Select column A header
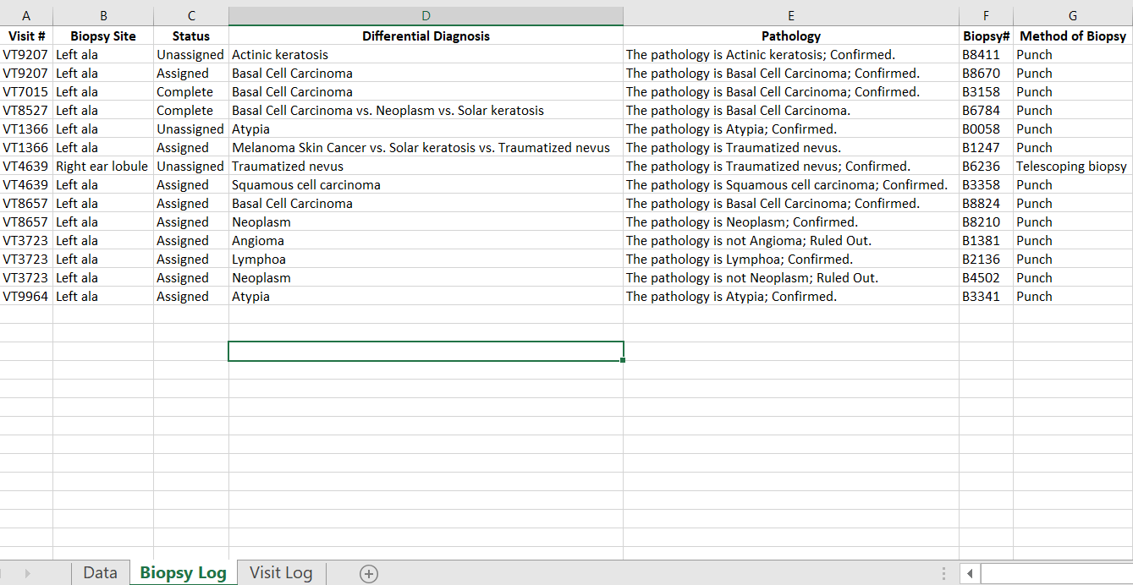Viewport: 1133px width, 585px height. coord(26,15)
